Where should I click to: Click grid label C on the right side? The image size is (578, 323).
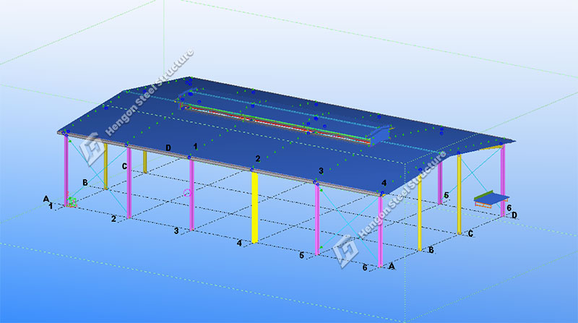click(x=470, y=233)
